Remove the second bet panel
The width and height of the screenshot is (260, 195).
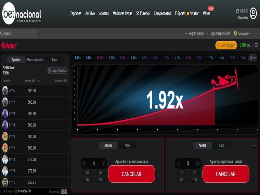tap(253, 146)
